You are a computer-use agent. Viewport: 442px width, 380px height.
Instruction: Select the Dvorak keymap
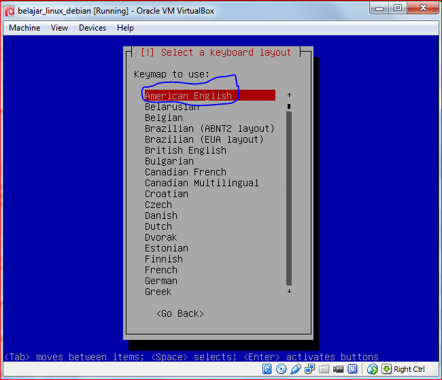point(161,237)
